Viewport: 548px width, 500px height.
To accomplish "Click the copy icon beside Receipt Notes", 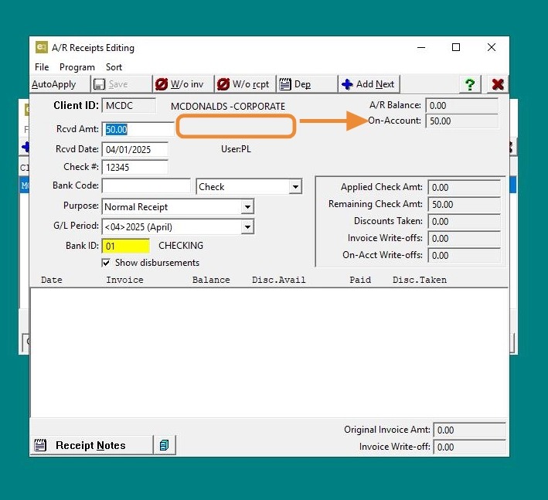I will pos(165,445).
